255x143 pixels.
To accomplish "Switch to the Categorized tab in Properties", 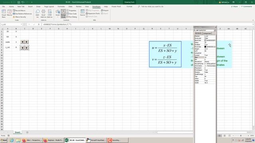I will (207, 33).
